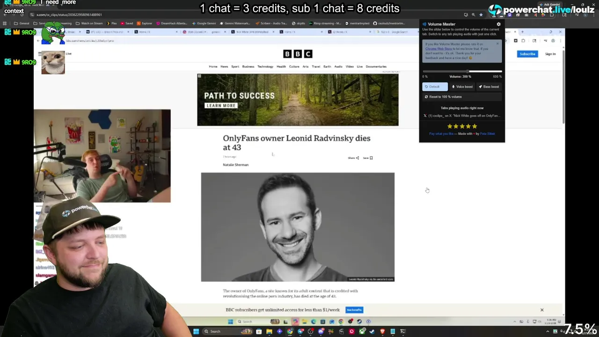Screen dimensions: 599x337
Task: Open Chrome from the taskbar
Action: click(x=290, y=331)
